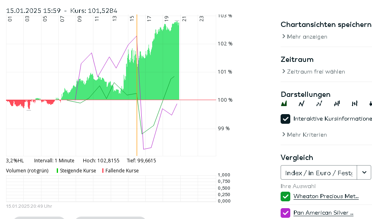The width and height of the screenshot is (372, 219).
Task: Select the bar chart display icon
Action: pyautogui.click(x=337, y=104)
